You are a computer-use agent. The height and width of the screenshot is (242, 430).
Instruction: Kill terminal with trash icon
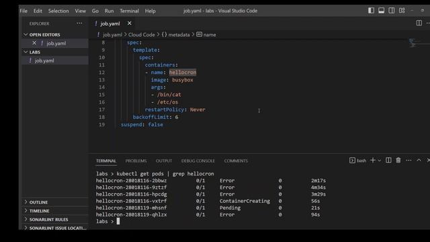(398, 160)
